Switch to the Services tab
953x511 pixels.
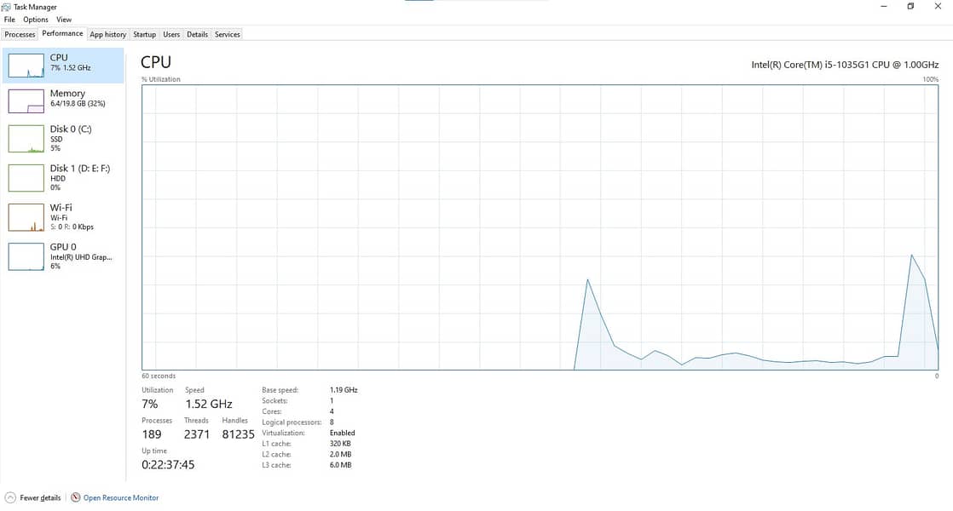228,35
